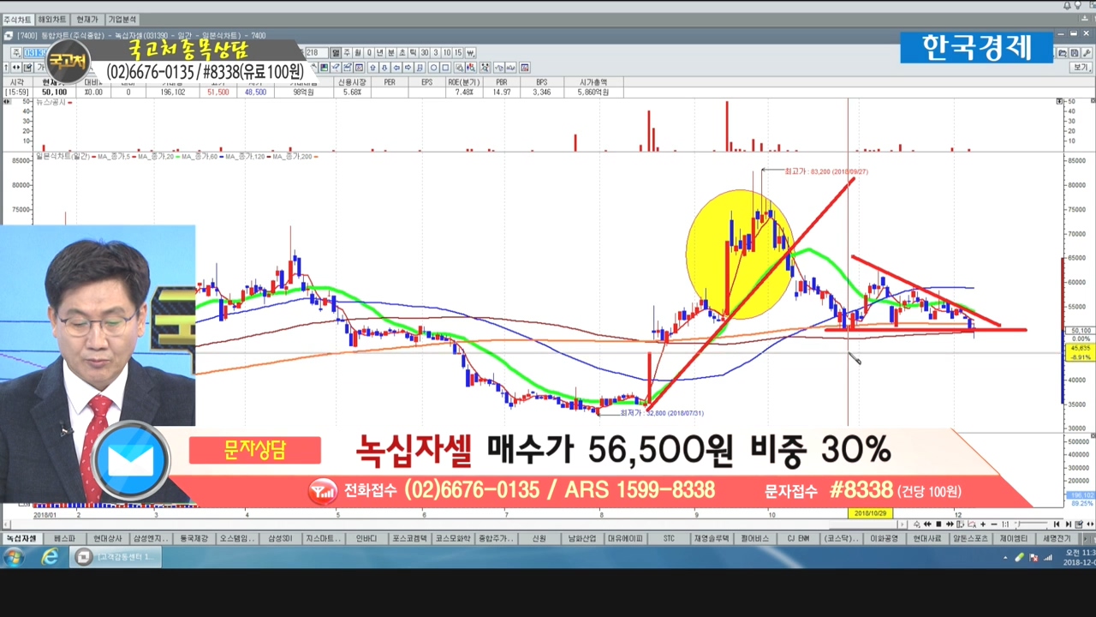This screenshot has height=617, width=1096.
Task: Switch to the 해외차트 tab
Action: click(52, 19)
